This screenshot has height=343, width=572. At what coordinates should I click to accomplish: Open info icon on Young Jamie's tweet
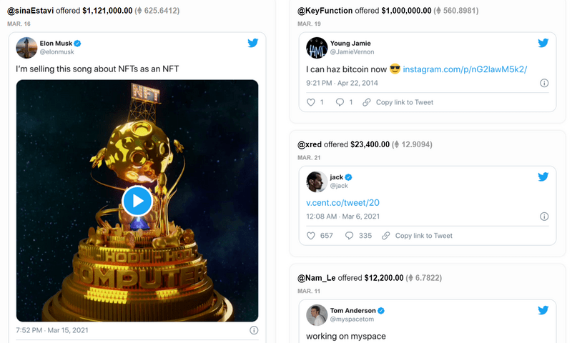(x=544, y=83)
